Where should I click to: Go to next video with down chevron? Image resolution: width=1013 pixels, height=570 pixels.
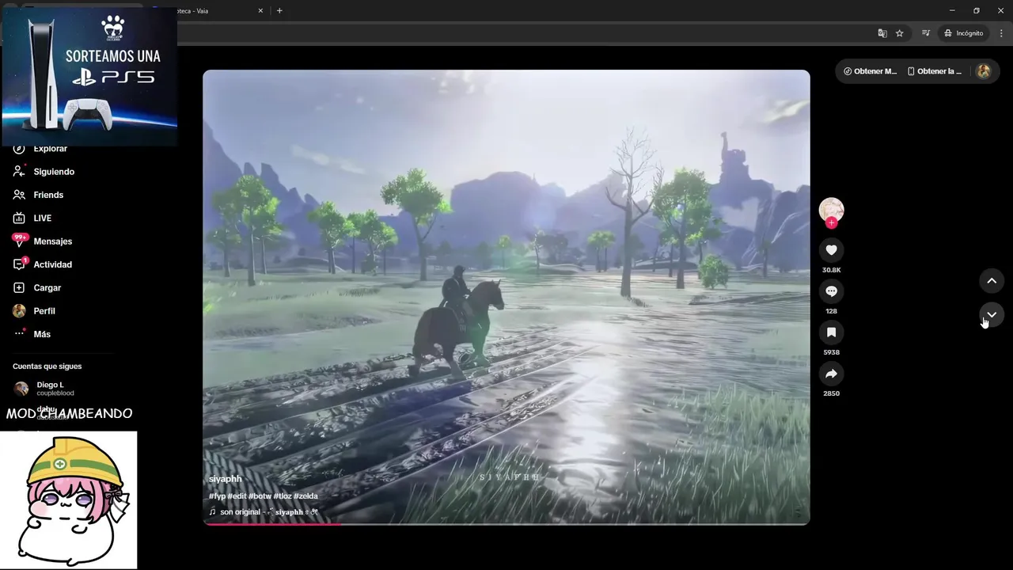coord(992,315)
